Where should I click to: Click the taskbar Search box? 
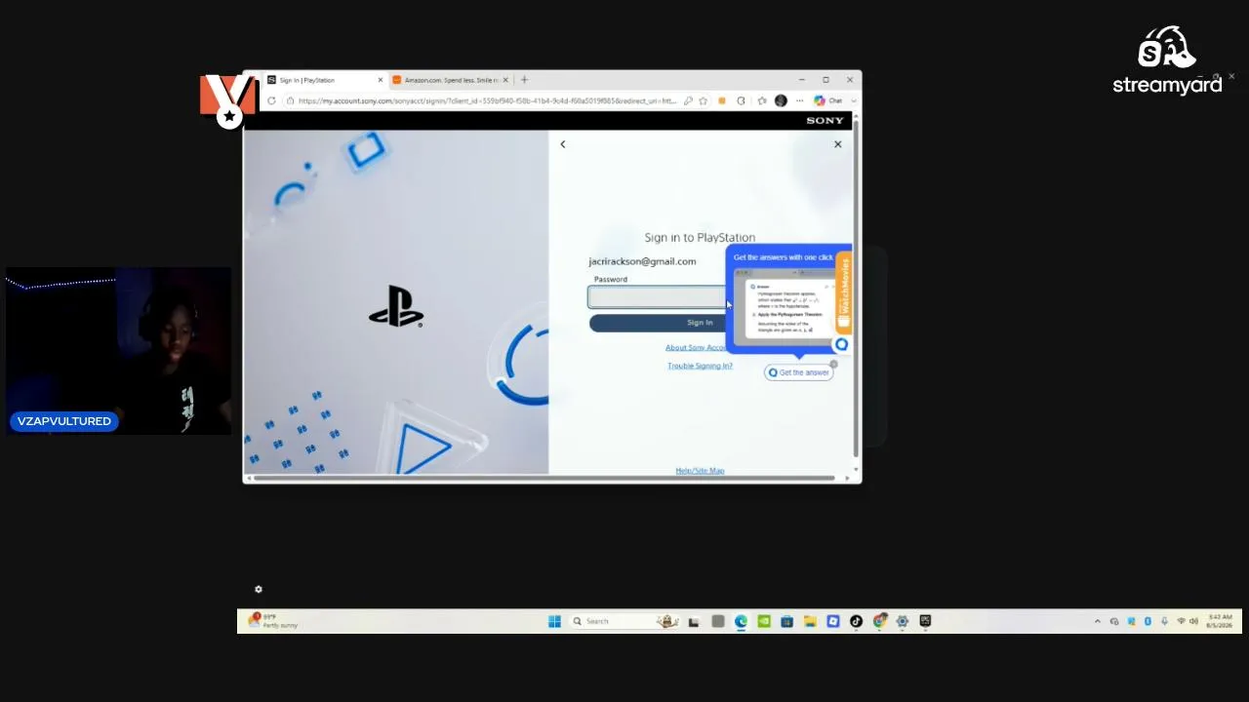[x=624, y=621]
